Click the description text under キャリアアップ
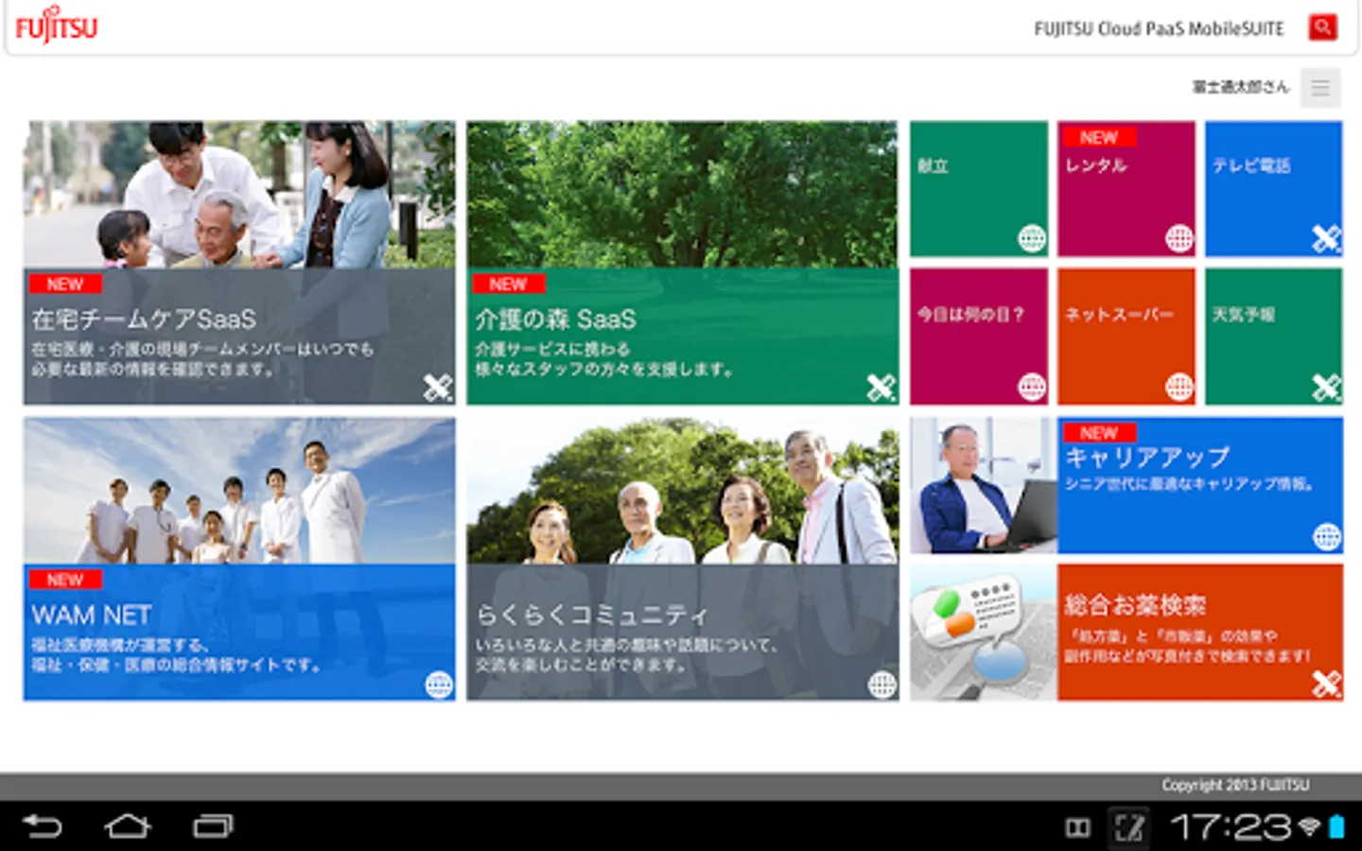 point(1190,484)
